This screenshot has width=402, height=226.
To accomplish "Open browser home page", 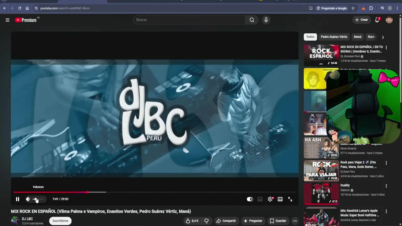I will (x=27, y=8).
